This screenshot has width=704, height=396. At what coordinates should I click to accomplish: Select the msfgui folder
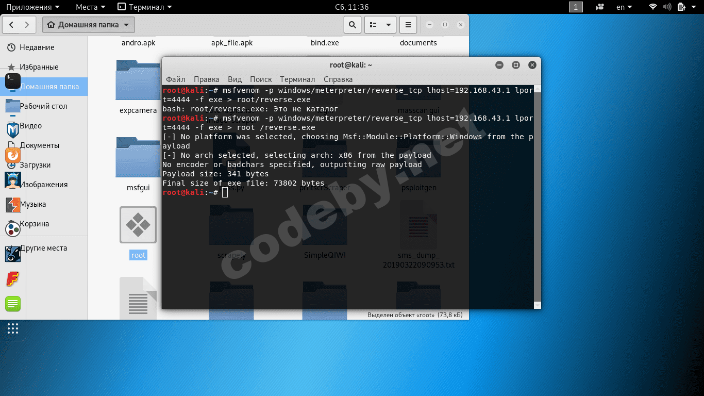coord(138,165)
